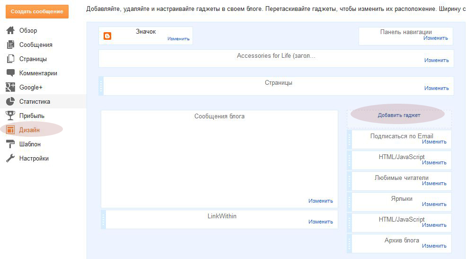Click the Панель навигации gadget title
The width and height of the screenshot is (466, 259).
[x=406, y=32]
